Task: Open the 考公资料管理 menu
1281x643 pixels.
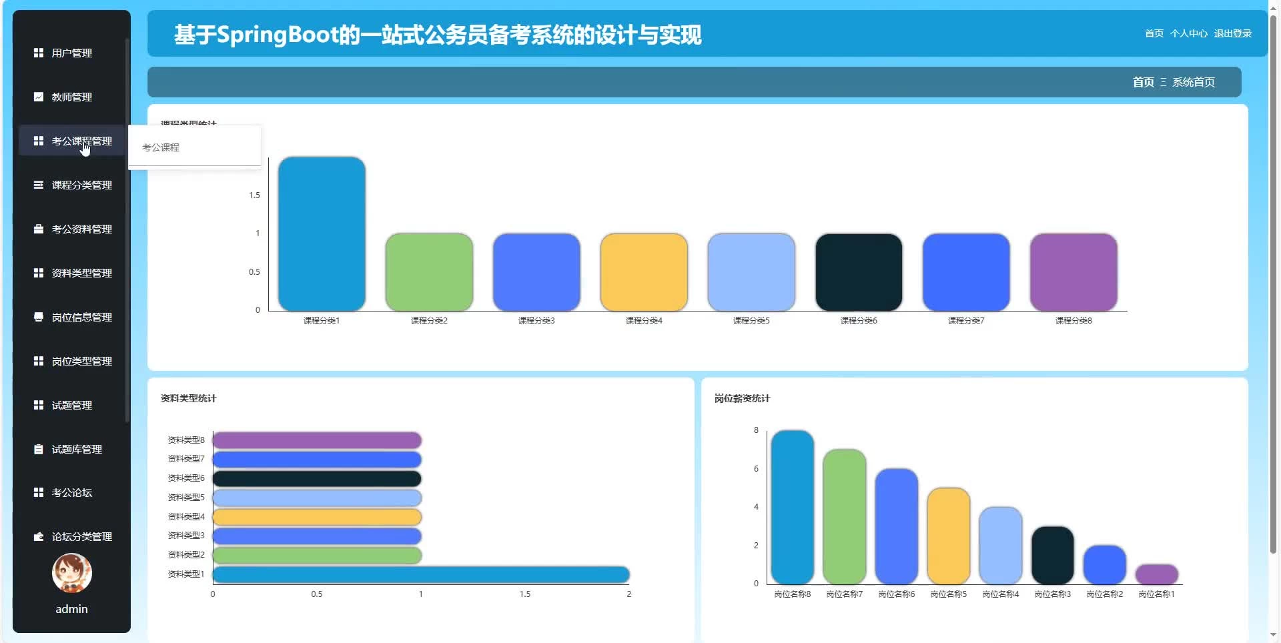Action: click(71, 229)
